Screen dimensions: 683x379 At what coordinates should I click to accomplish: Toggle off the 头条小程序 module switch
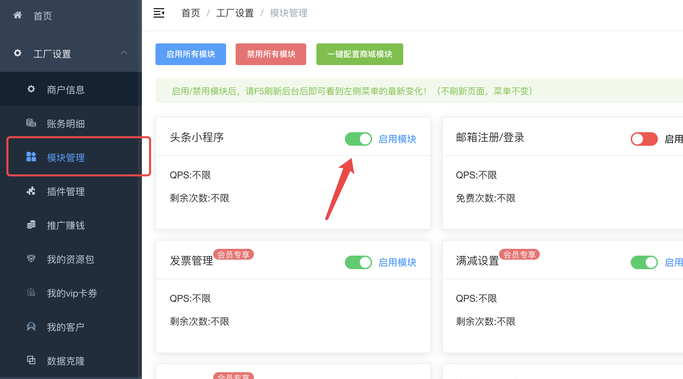pyautogui.click(x=358, y=139)
